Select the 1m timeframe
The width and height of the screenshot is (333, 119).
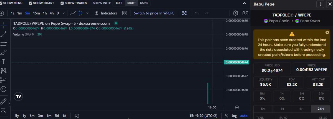click(19, 13)
